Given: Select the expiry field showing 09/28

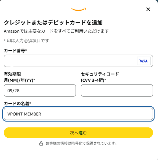Looking at the screenshot, I should (40, 91).
